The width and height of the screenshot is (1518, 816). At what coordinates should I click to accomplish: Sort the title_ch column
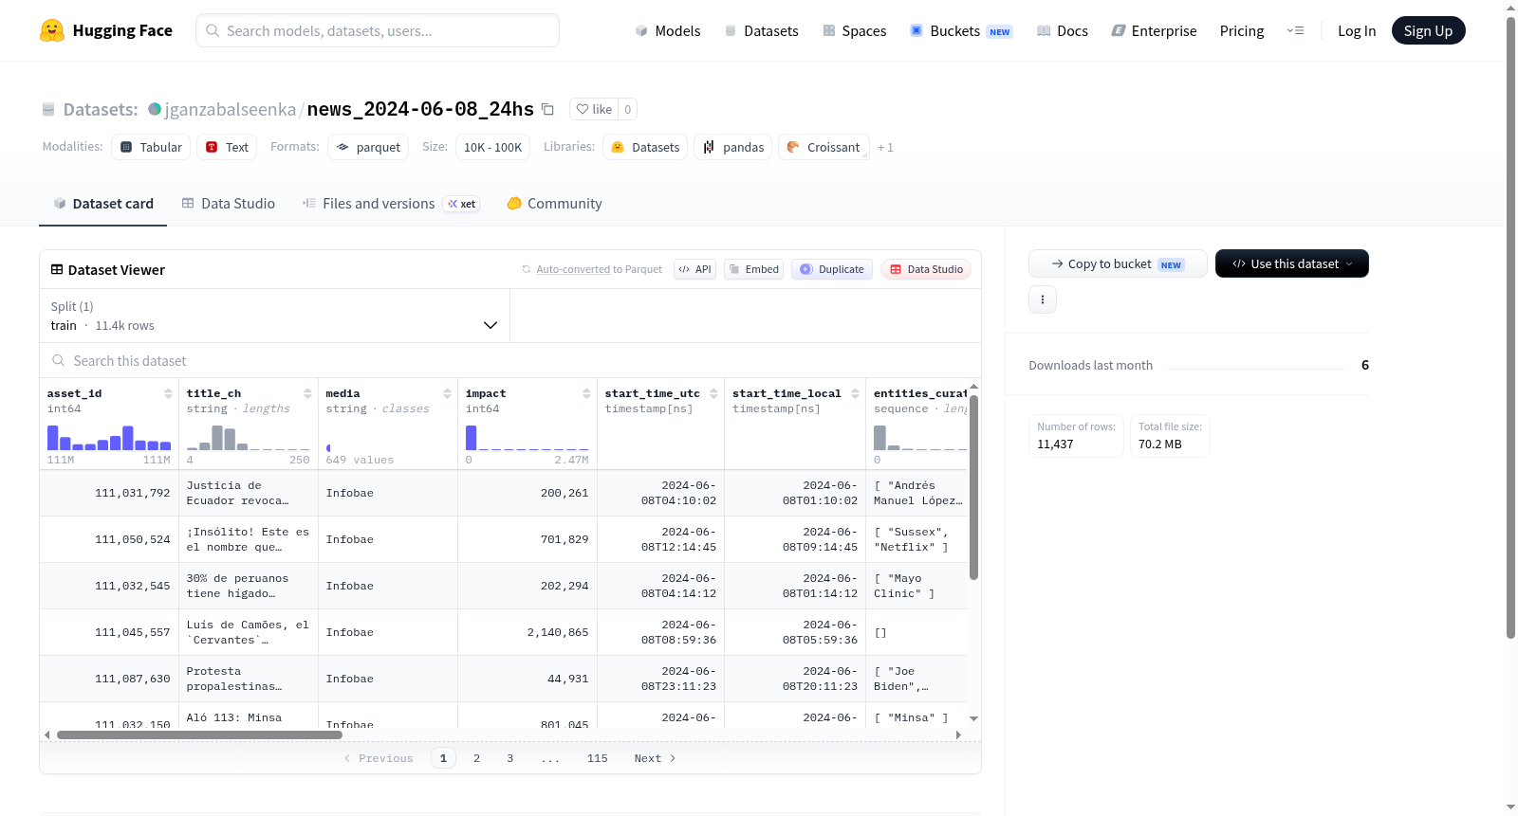pyautogui.click(x=307, y=393)
